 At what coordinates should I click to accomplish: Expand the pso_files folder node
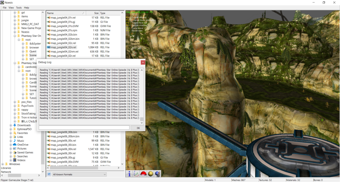[x=15, y=102]
